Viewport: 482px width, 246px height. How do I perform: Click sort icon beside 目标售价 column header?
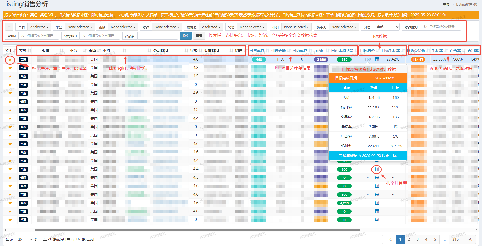378,51
